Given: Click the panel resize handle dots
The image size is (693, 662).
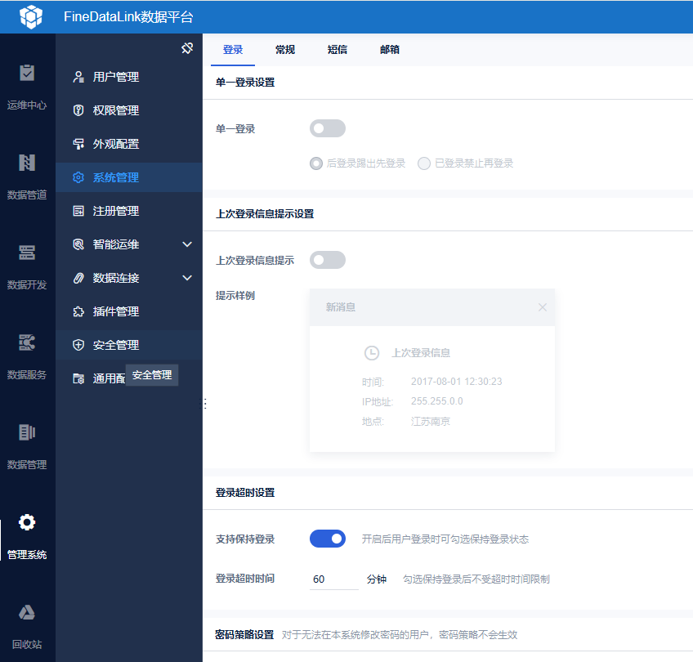Looking at the screenshot, I should tap(204, 403).
